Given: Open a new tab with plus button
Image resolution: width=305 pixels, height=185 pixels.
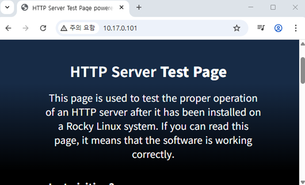Looking at the screenshot, I should (139, 7).
